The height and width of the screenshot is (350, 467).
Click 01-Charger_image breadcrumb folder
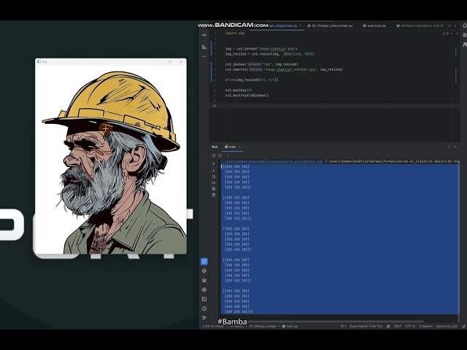(263, 326)
